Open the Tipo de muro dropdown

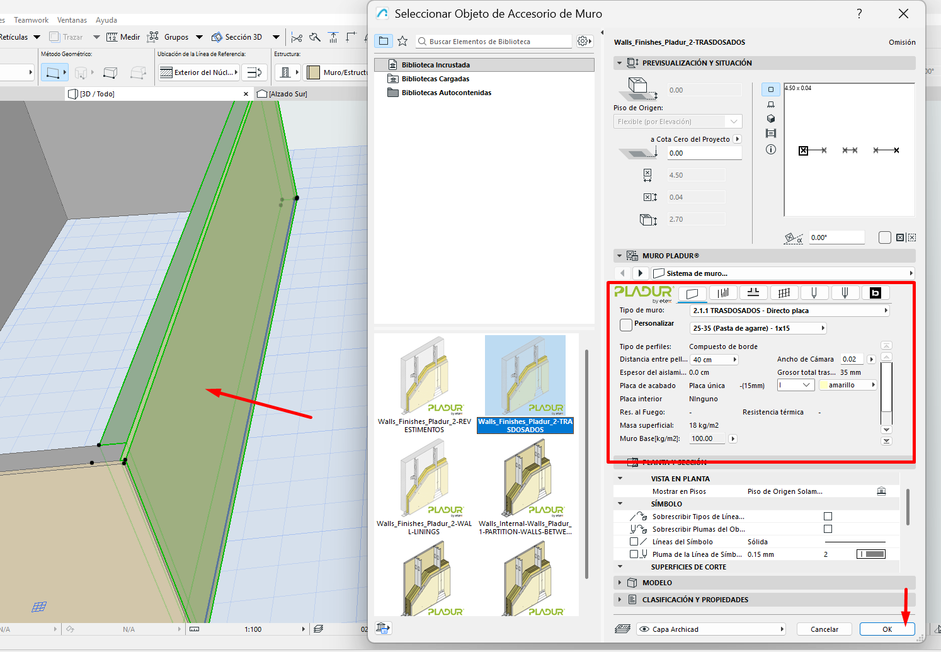pos(789,311)
